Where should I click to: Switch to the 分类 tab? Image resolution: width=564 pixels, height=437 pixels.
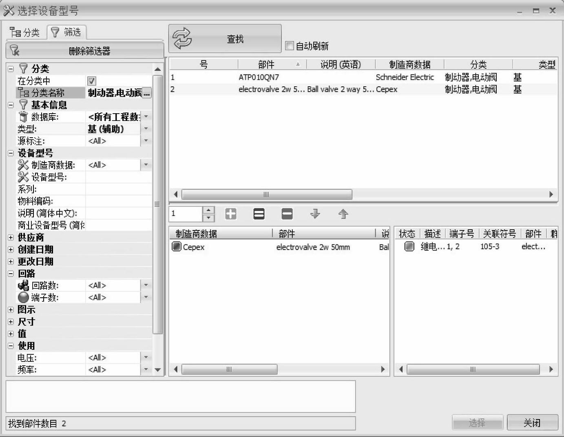point(25,32)
